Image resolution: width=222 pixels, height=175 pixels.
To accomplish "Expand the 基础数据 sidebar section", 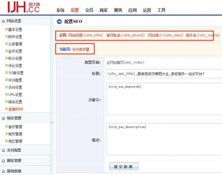I will [3, 171].
